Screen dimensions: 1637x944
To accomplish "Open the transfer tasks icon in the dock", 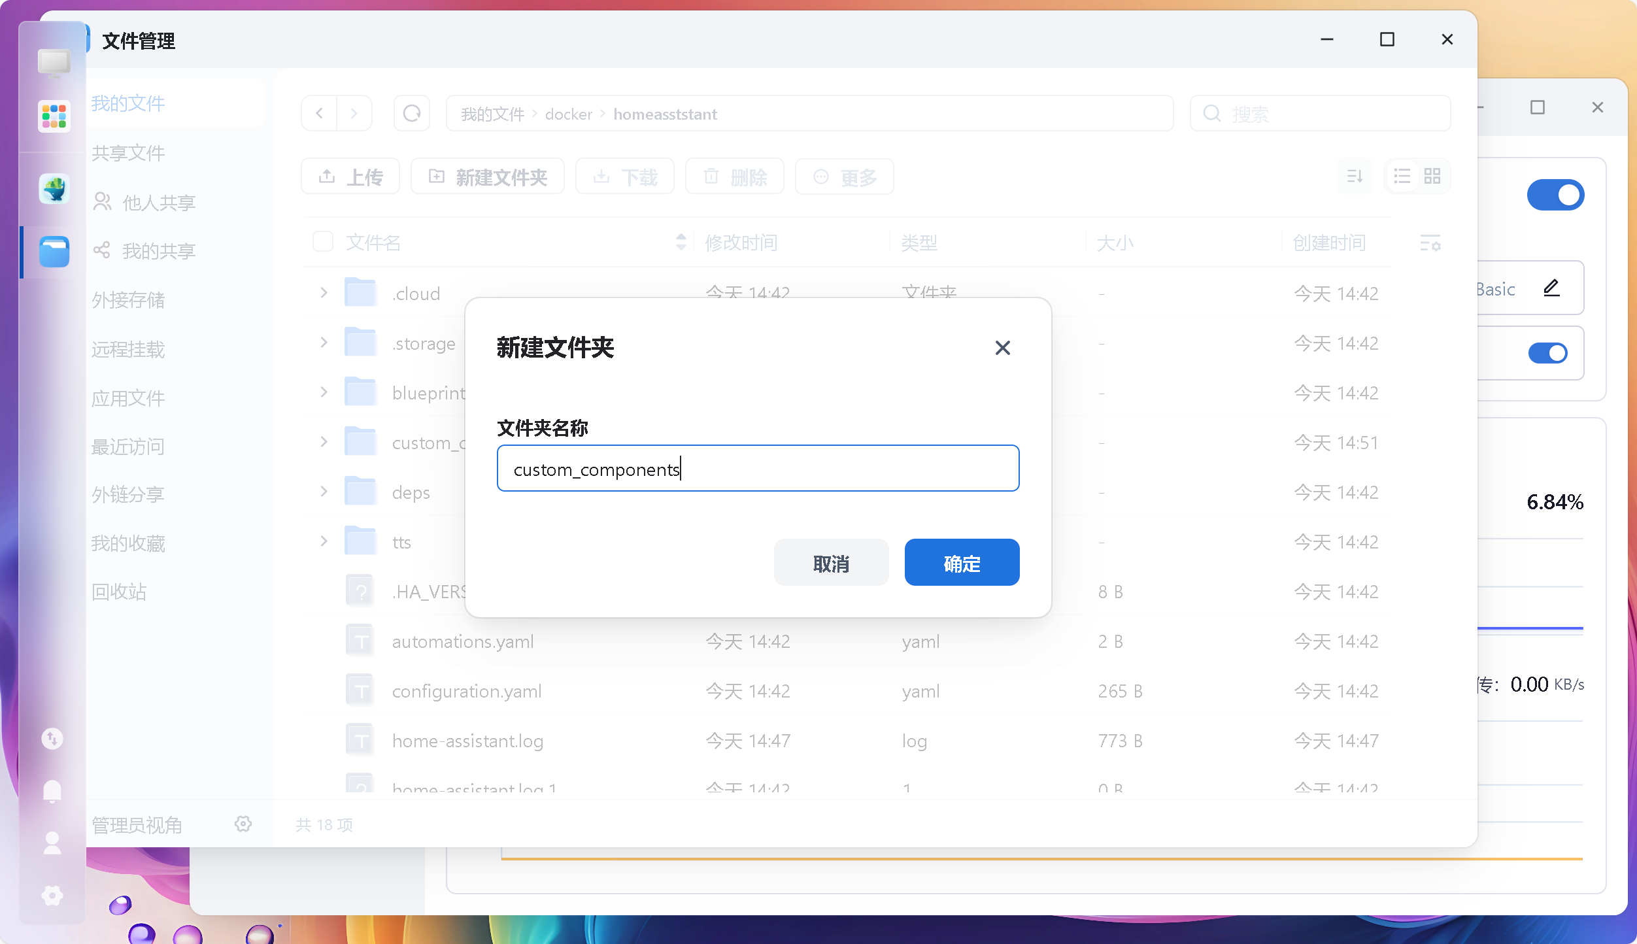I will pyautogui.click(x=52, y=739).
